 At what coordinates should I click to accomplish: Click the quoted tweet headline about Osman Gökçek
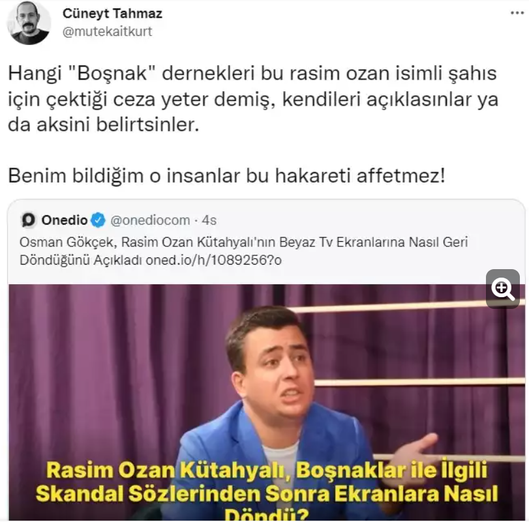click(243, 251)
